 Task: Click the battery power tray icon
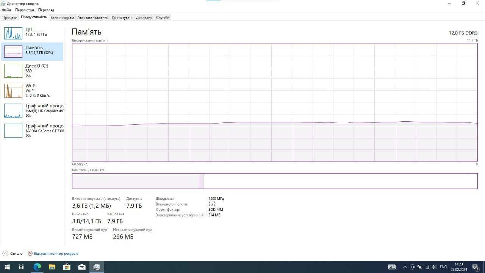420,267
